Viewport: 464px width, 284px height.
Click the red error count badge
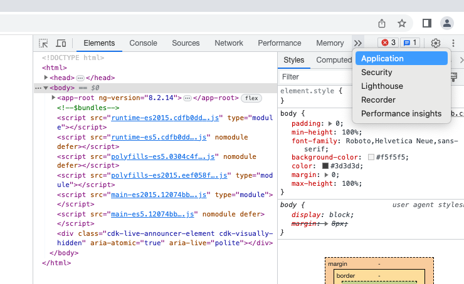(x=388, y=43)
